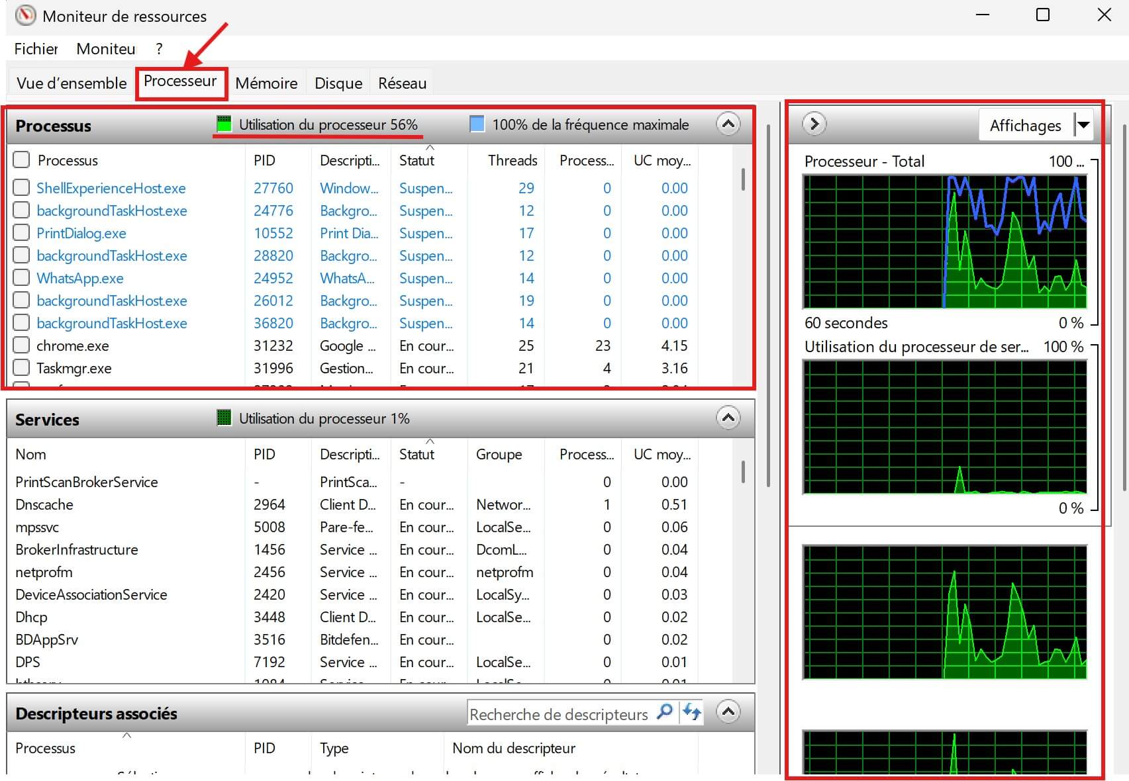This screenshot has width=1129, height=781.
Task: Open the ? help menu
Action: pyautogui.click(x=159, y=48)
